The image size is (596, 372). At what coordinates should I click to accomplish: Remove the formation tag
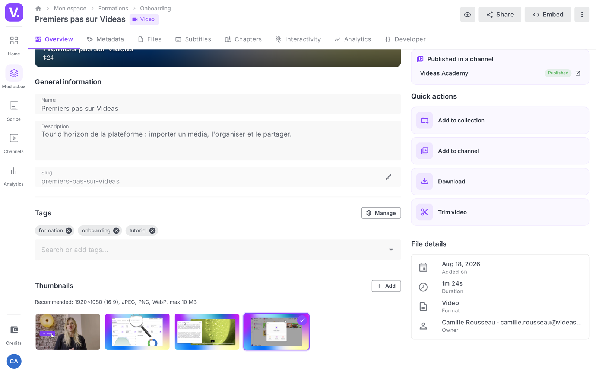pyautogui.click(x=69, y=231)
